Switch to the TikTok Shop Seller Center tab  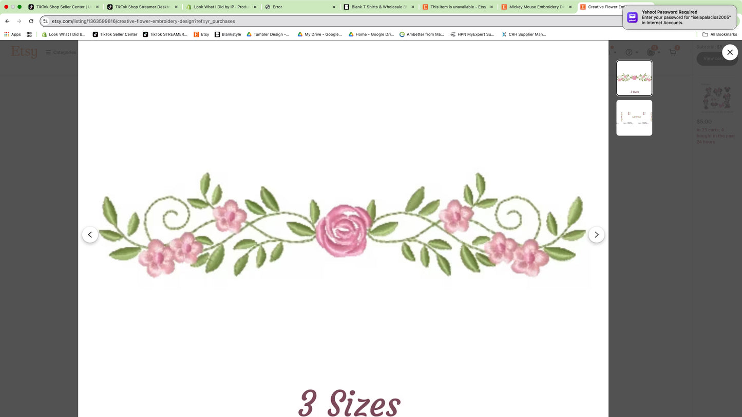(63, 7)
